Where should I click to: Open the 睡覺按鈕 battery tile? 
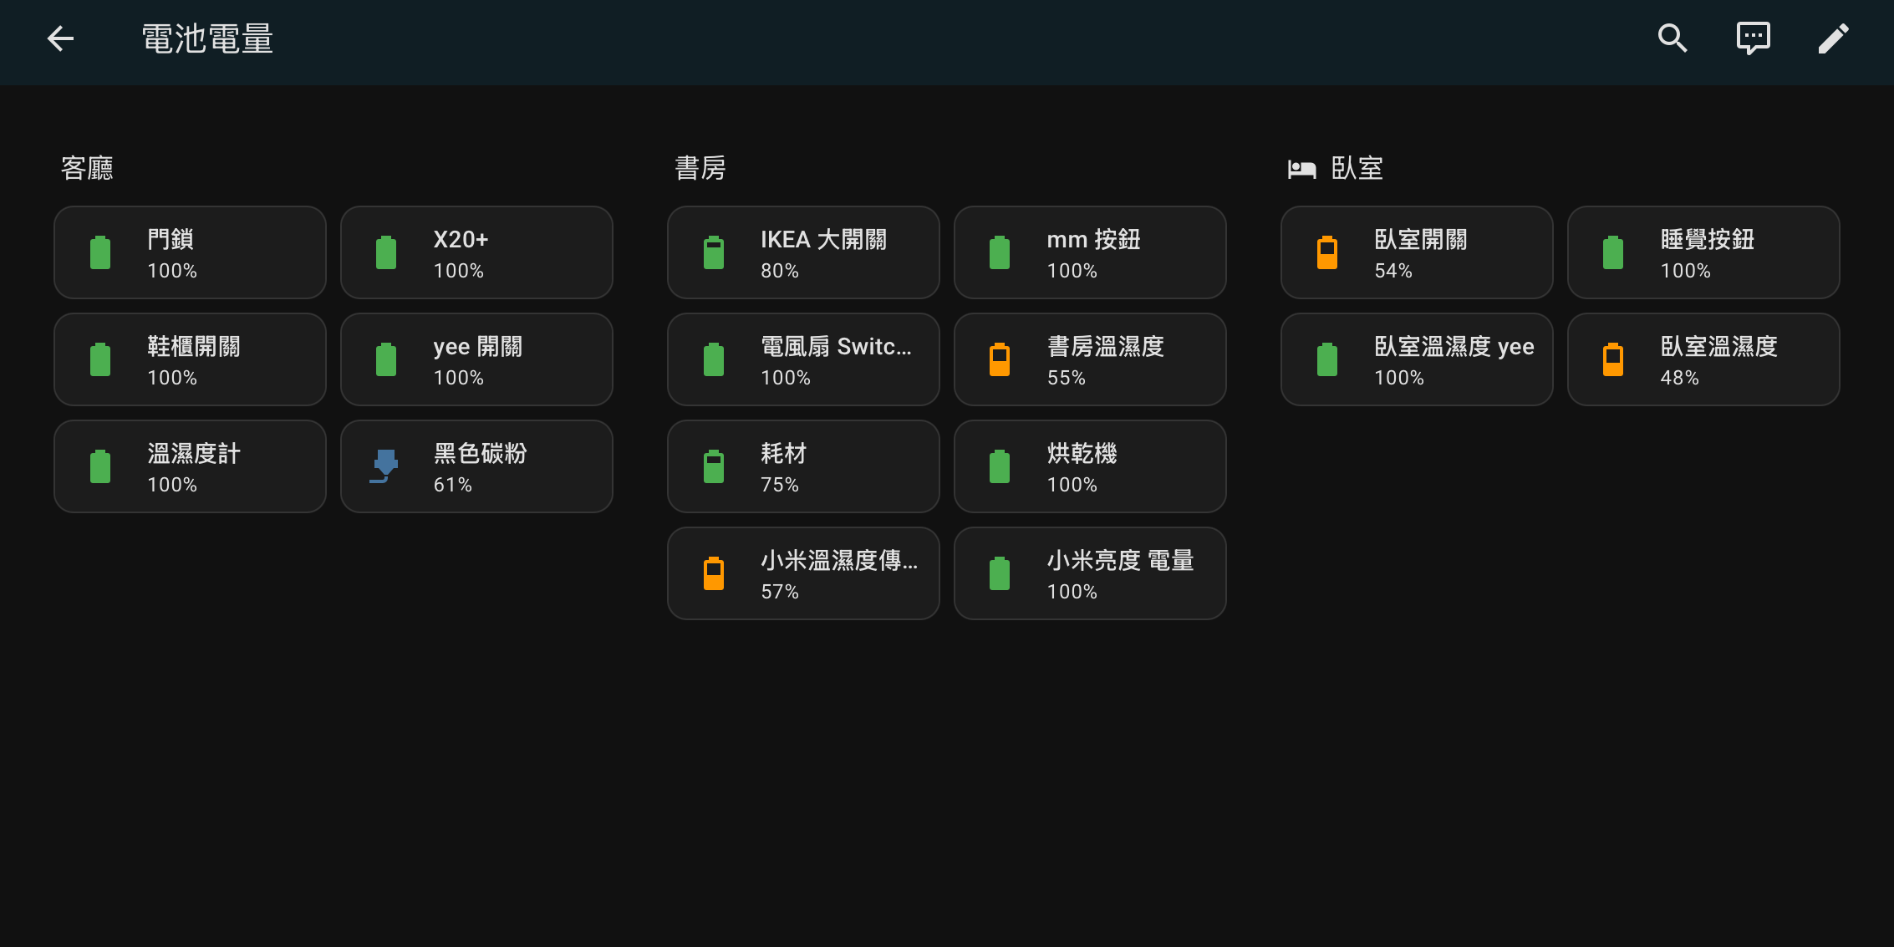pyautogui.click(x=1703, y=252)
